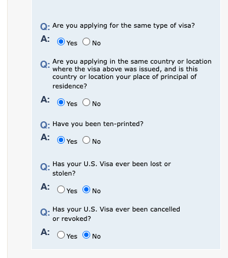Click the 'cancelled or revoked' question text

coord(116,214)
